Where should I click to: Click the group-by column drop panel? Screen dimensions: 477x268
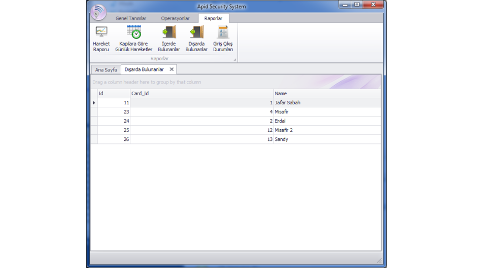click(236, 82)
